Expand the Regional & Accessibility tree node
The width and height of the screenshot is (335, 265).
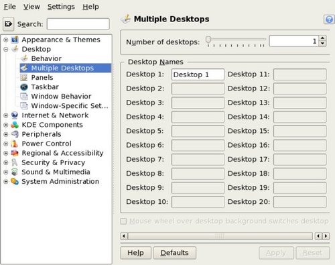pos(6,153)
